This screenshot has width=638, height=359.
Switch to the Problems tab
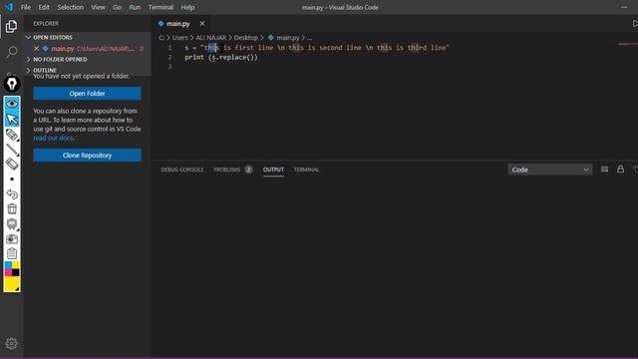coord(227,170)
